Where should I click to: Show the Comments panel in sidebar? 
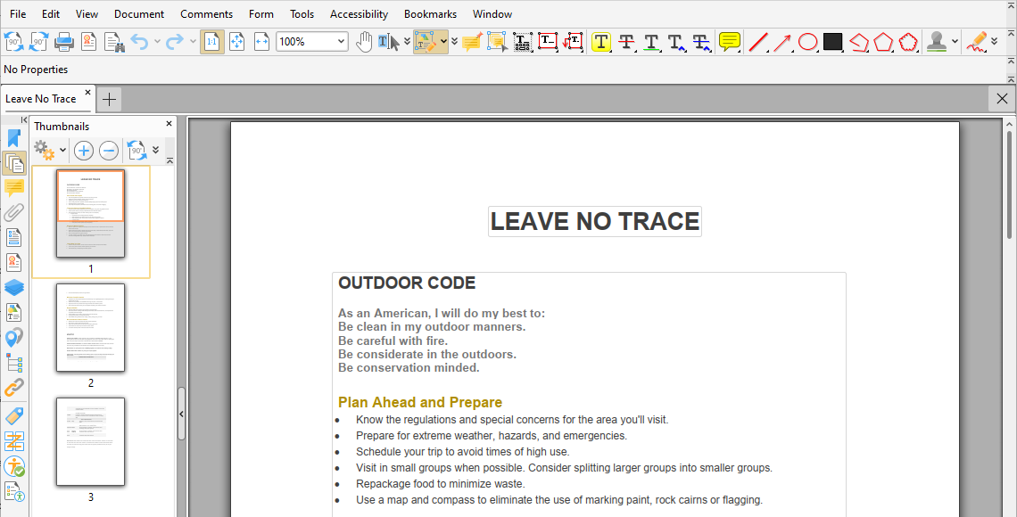(14, 188)
